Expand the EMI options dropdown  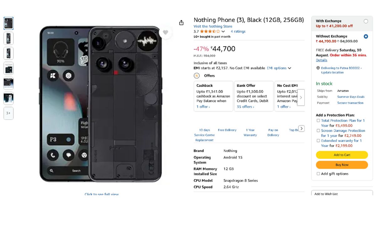tap(279, 68)
